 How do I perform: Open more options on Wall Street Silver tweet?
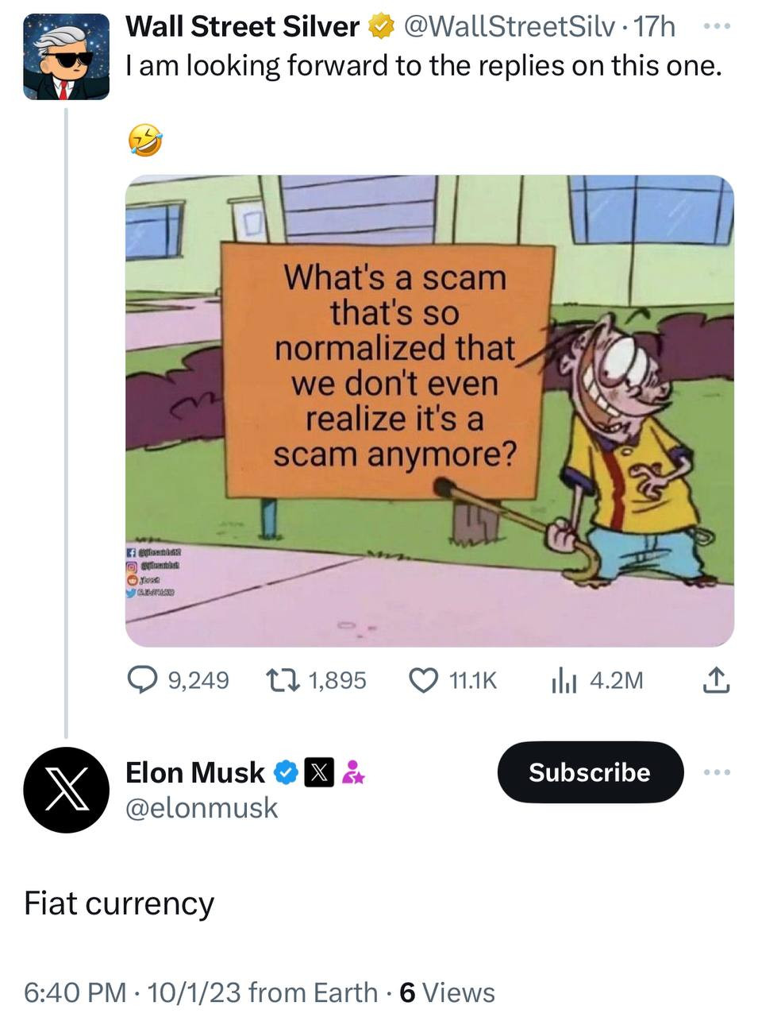716,25
